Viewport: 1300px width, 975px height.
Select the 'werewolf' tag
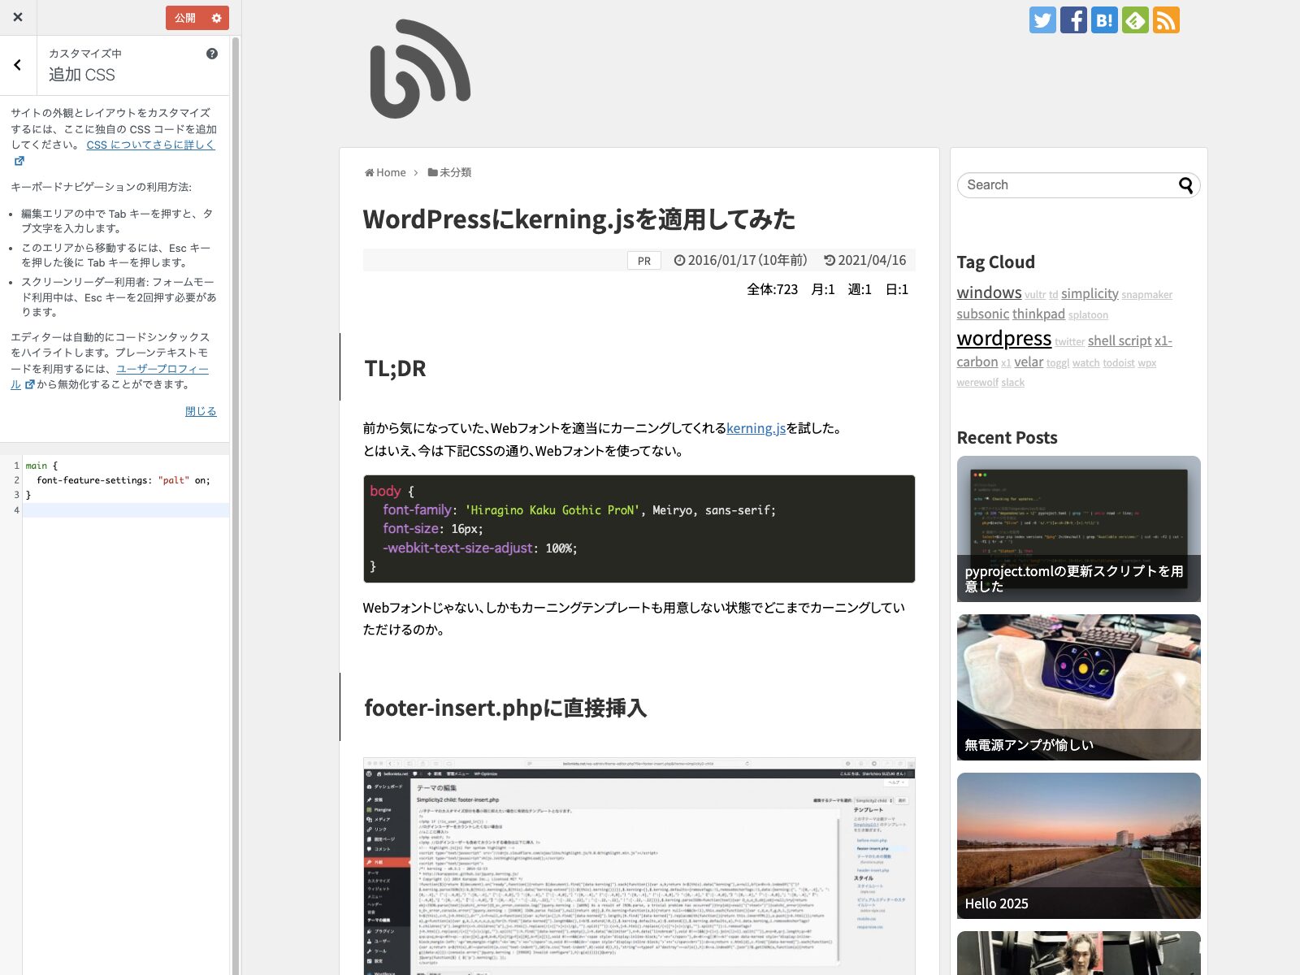tap(977, 383)
